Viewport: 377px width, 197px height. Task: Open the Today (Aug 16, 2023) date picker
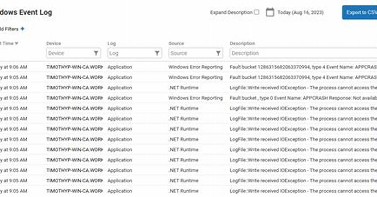click(300, 13)
